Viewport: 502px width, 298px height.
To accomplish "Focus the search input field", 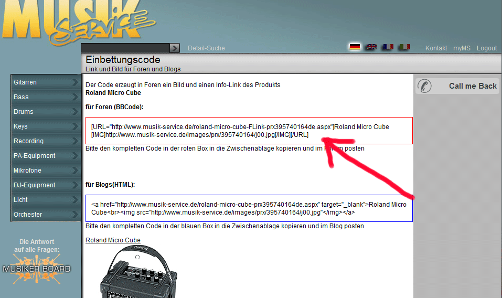I will pyautogui.click(x=125, y=48).
